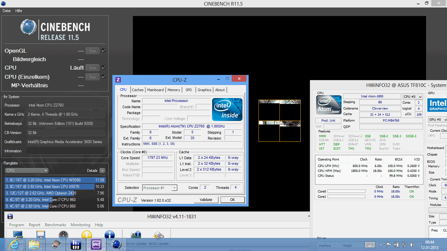This screenshot has height=251, width=447.
Task: Switch to the Graphics tab in CPU-Z
Action: (x=205, y=90)
